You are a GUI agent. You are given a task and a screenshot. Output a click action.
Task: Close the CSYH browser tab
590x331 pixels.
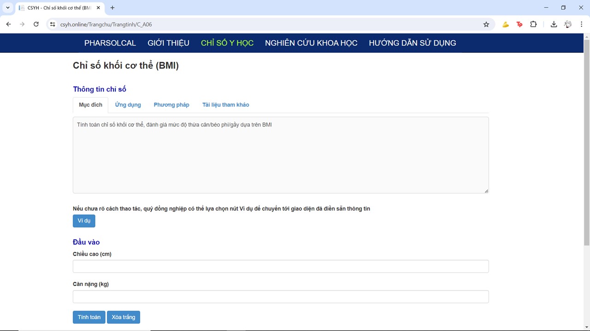click(x=98, y=8)
